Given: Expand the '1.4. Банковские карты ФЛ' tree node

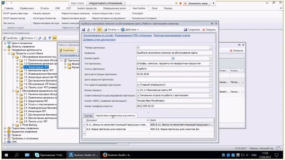Looking at the screenshot, I should (17, 70).
